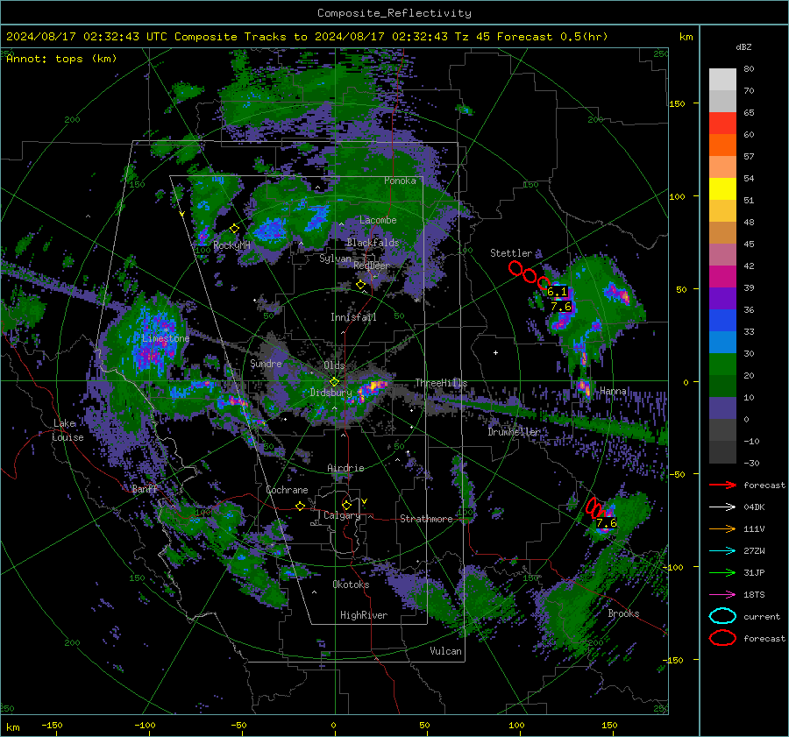Click the Brooks label
Image resolution: width=789 pixels, height=737 pixels.
coord(623,613)
